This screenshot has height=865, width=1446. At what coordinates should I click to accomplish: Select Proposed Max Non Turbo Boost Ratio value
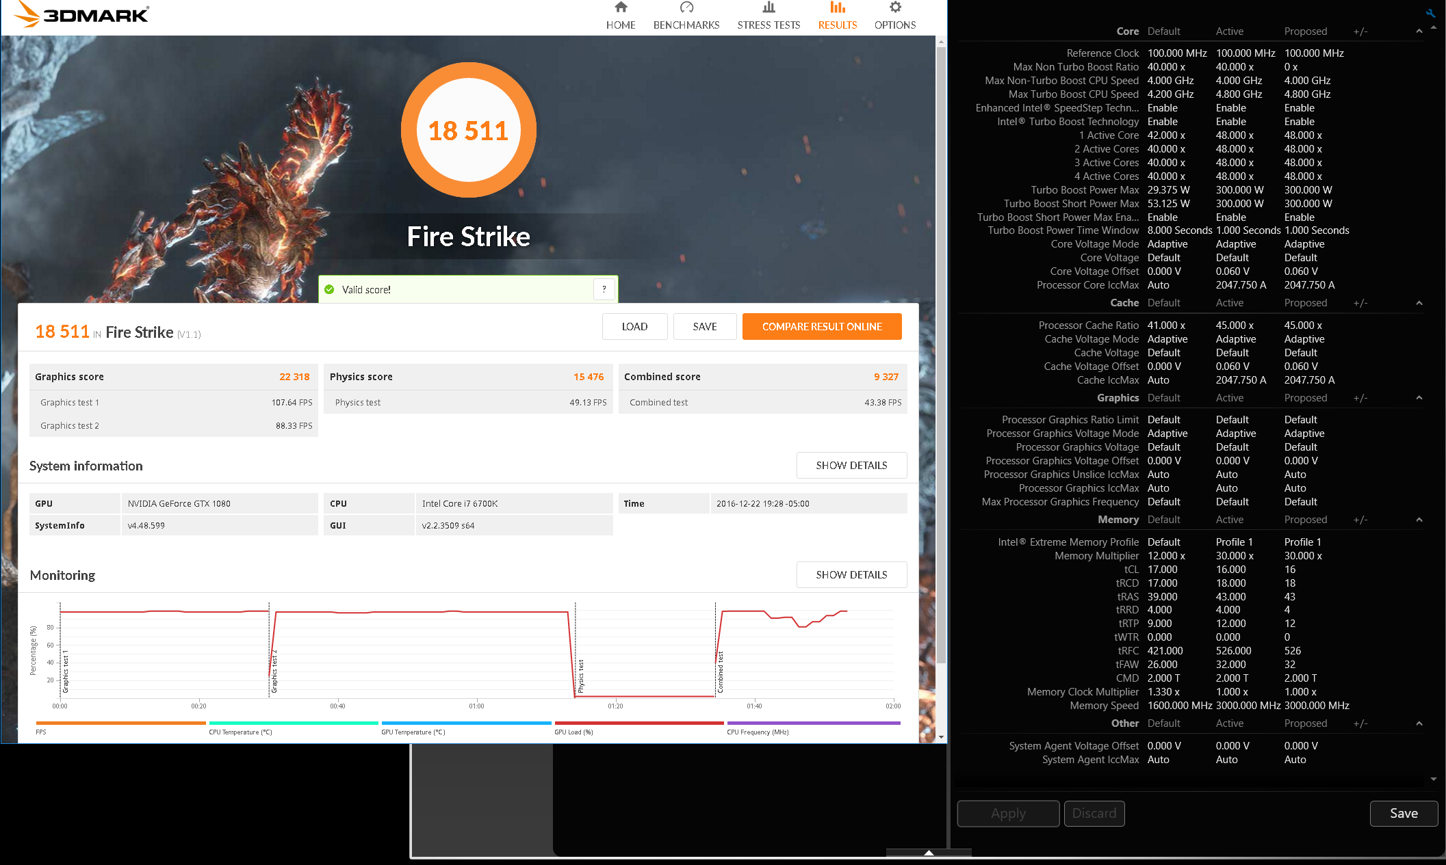coord(1291,67)
